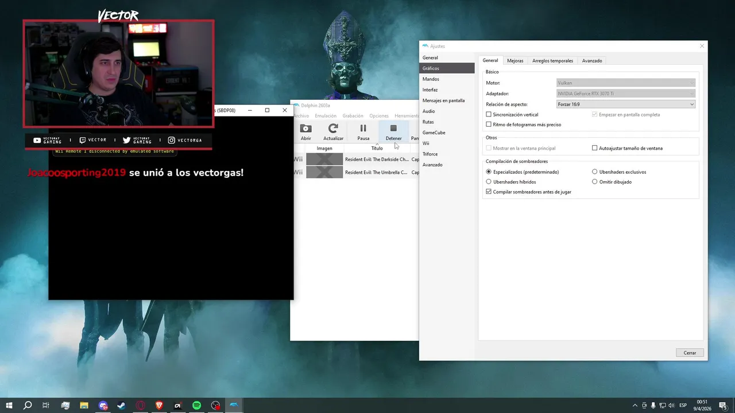Click the ESP input language indicator
The width and height of the screenshot is (735, 413).
[x=683, y=406]
